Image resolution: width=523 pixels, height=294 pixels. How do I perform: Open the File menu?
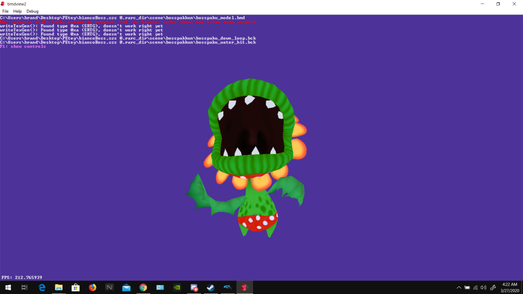5,11
